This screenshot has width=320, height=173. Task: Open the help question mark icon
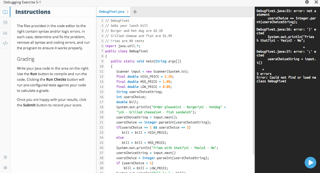[5, 157]
